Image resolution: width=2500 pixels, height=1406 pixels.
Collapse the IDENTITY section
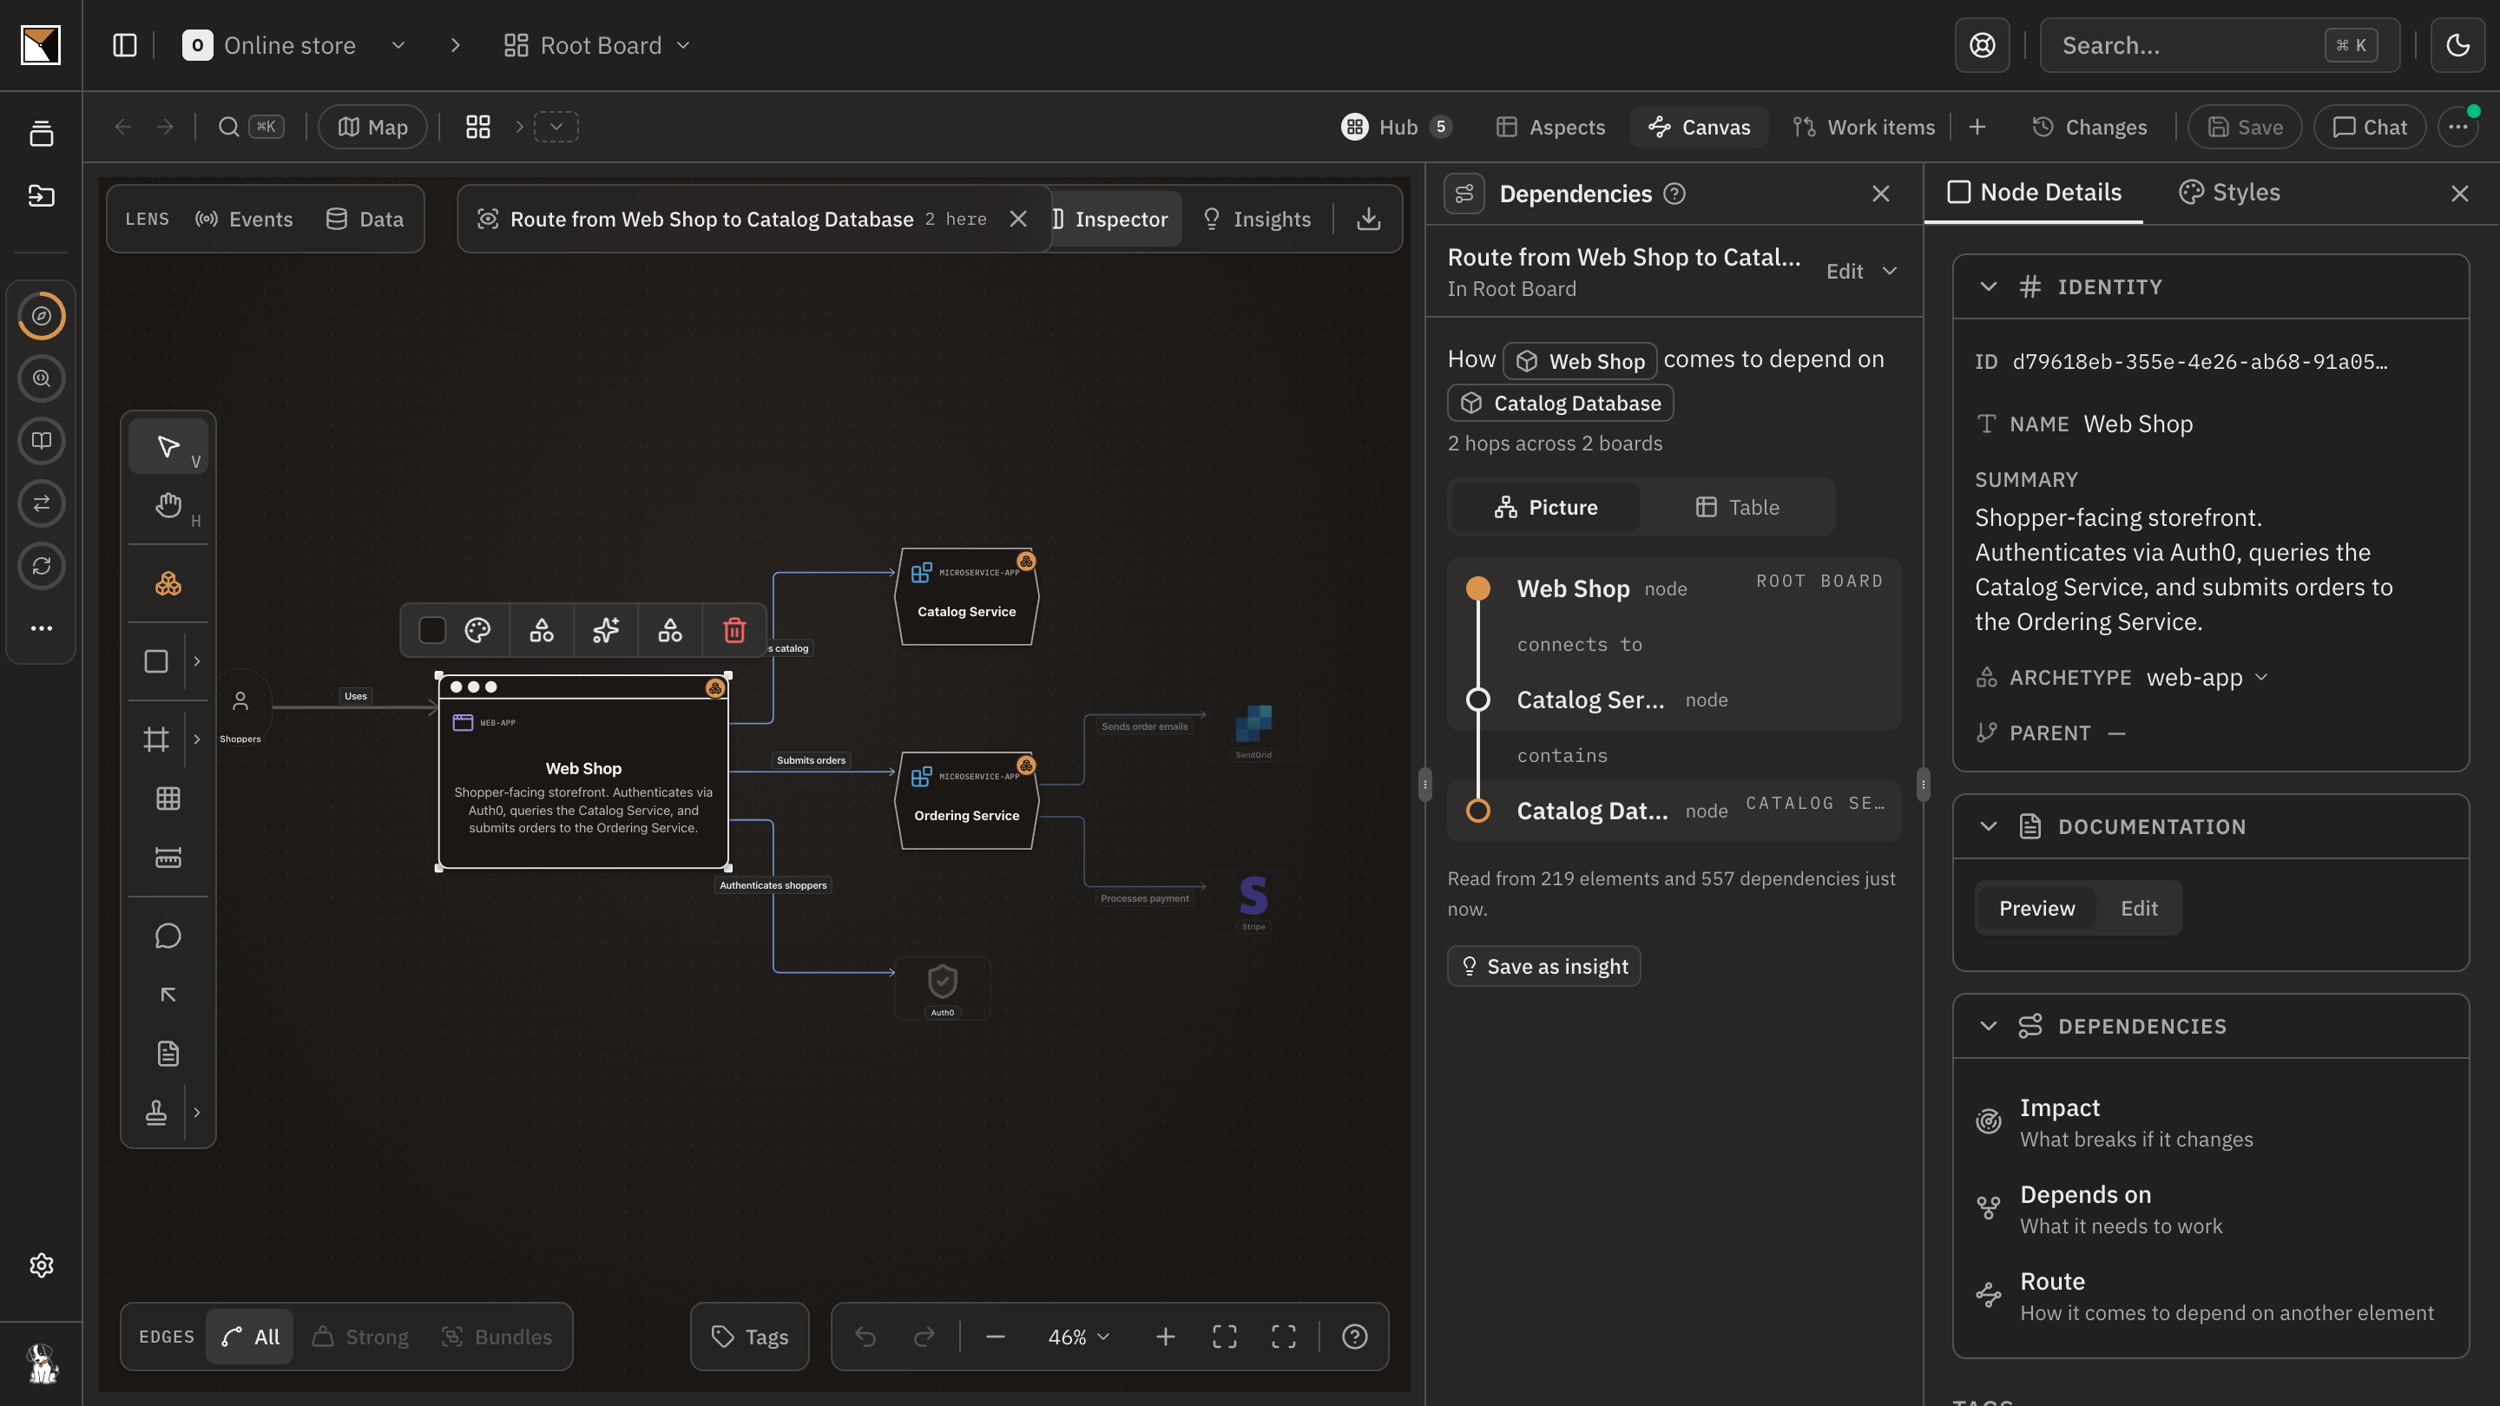click(1989, 286)
